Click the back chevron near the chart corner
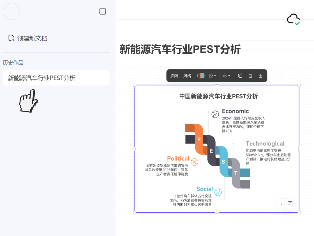 [281, 204]
